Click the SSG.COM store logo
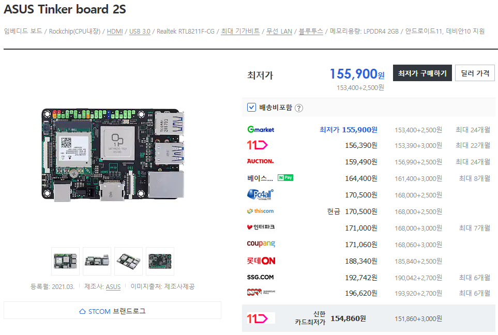The width and height of the screenshot is (498, 335). tap(261, 277)
